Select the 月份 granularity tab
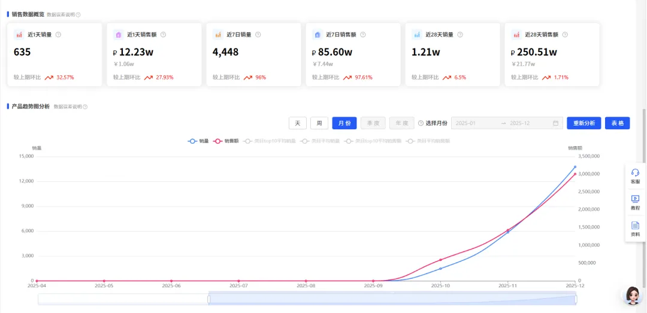This screenshot has width=647, height=313. point(344,123)
